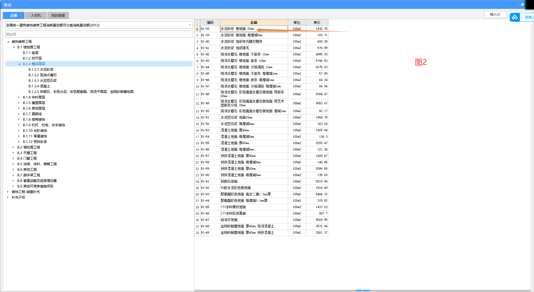The width and height of the screenshot is (534, 292).
Task: Select the B1-39 code cell
Action: pos(210,35)
